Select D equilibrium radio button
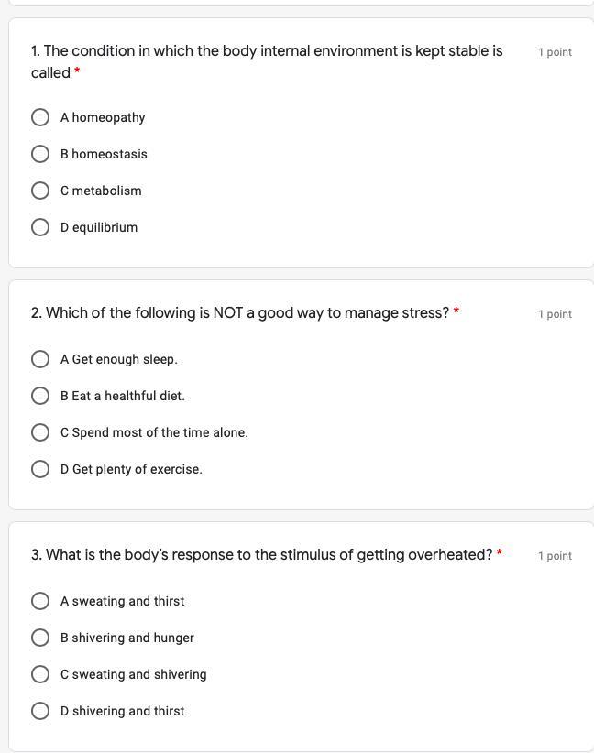 tap(40, 227)
